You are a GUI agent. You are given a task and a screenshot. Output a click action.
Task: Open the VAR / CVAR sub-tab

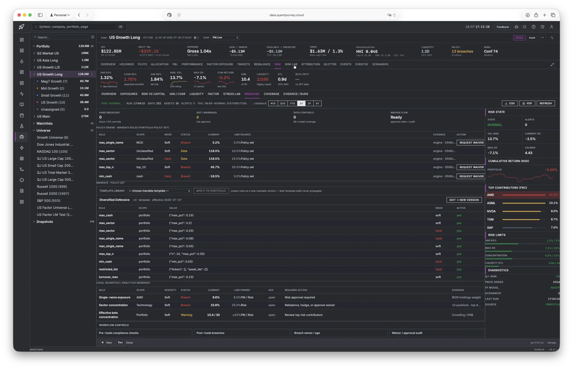[177, 94]
